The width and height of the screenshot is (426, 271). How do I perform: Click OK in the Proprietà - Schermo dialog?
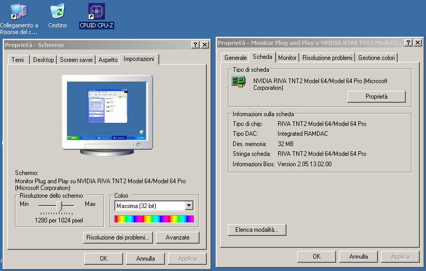(103, 259)
